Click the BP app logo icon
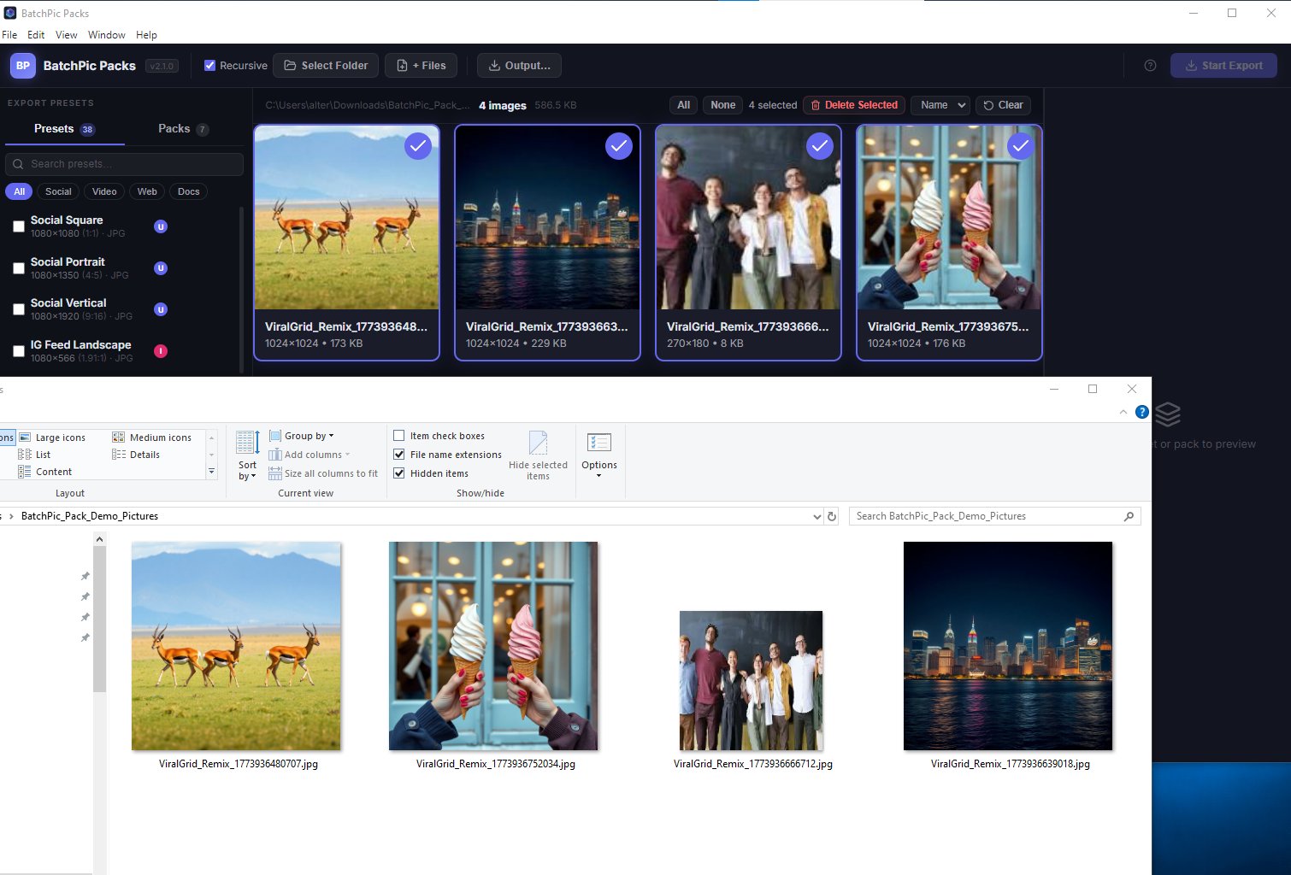 (23, 66)
